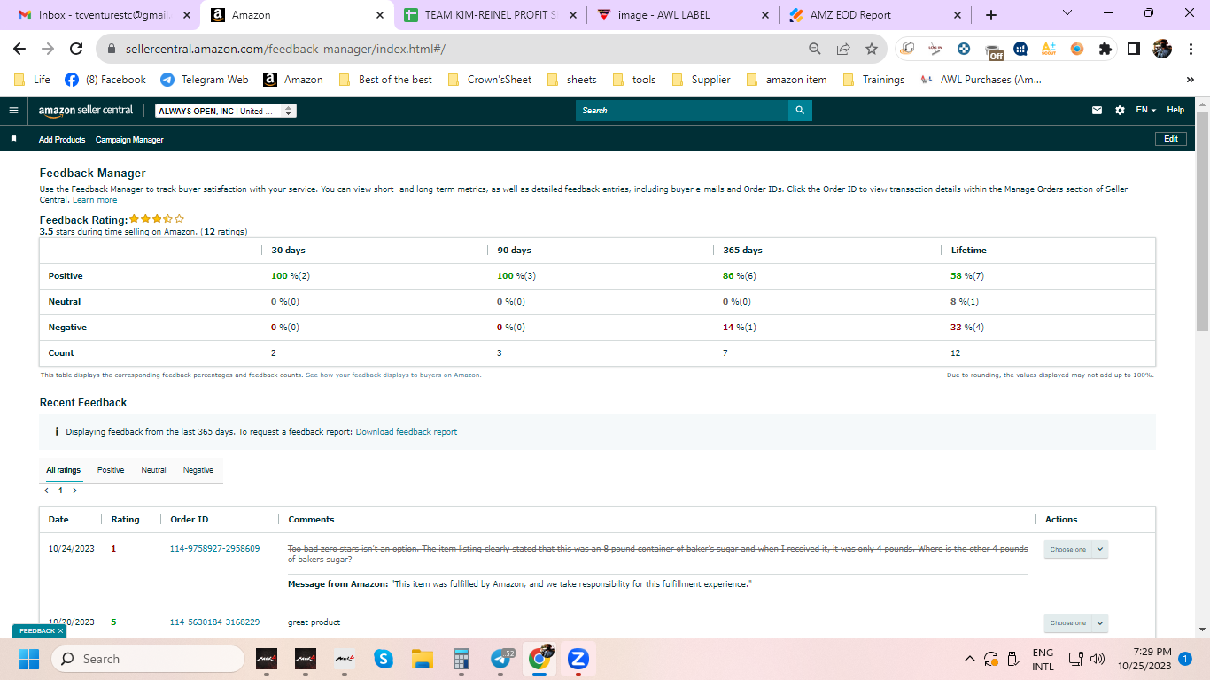Click the Windows Start button
1210x680 pixels.
(29, 659)
